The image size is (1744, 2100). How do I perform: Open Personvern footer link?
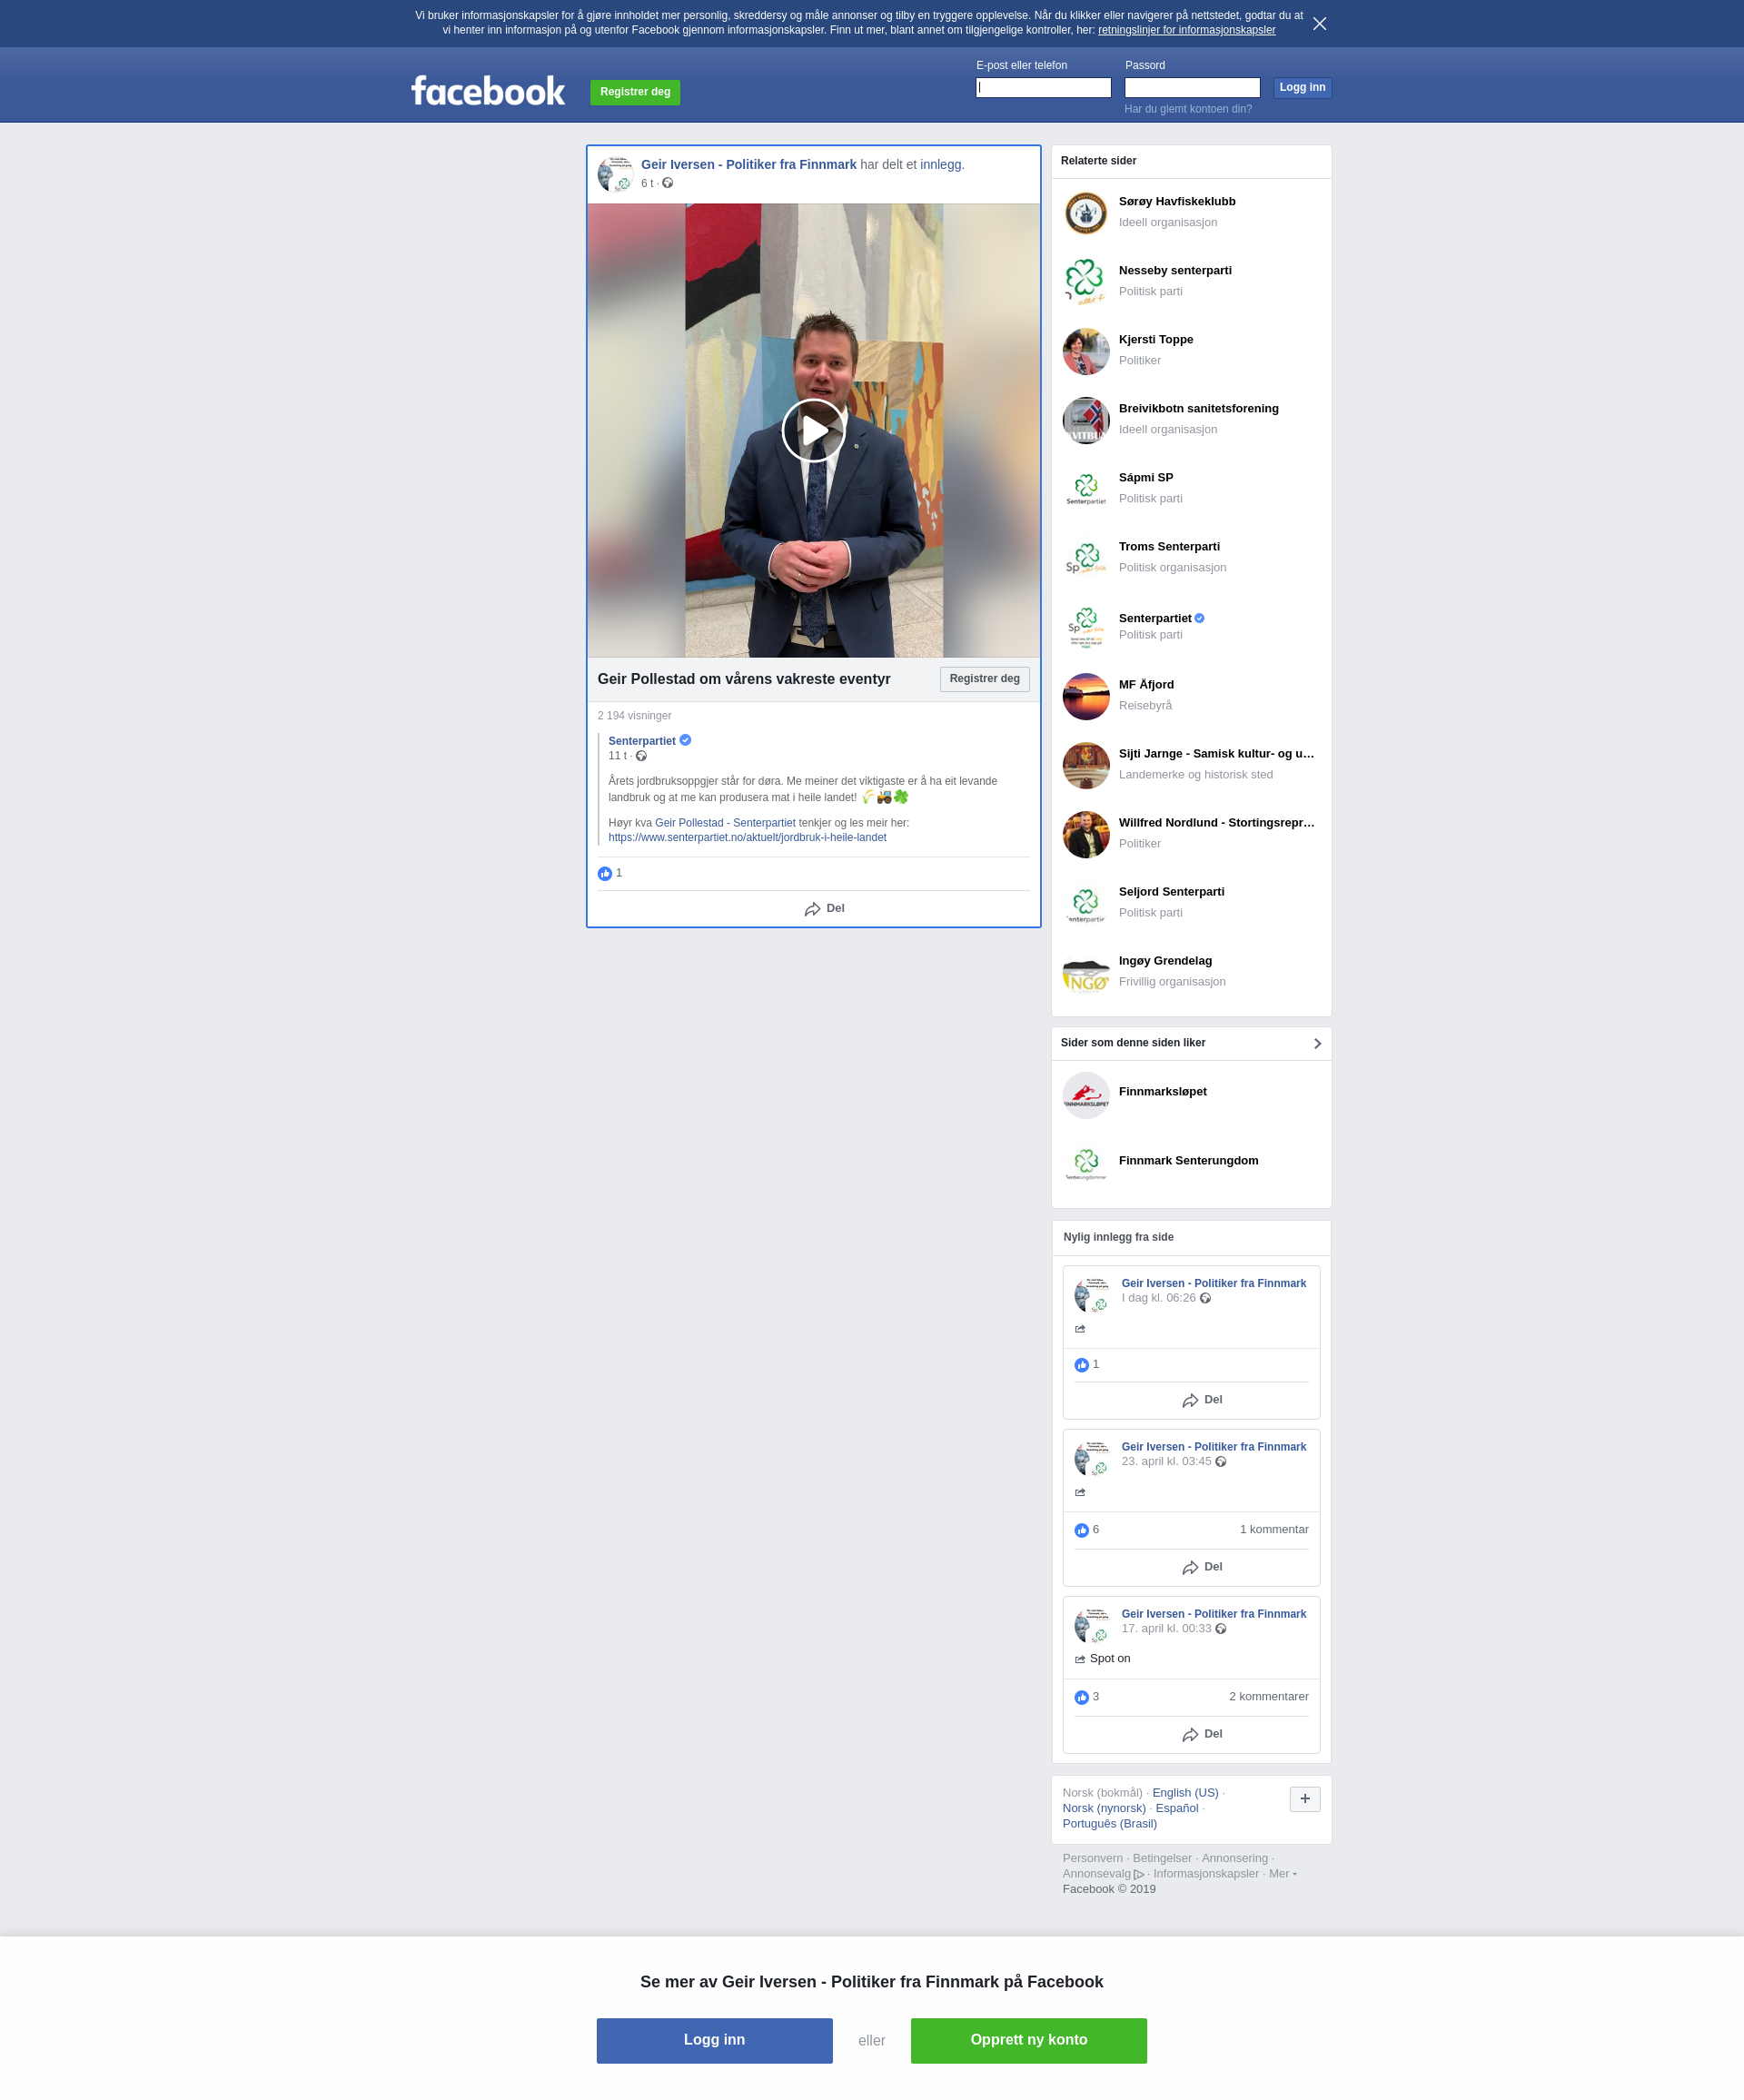1092,1859
